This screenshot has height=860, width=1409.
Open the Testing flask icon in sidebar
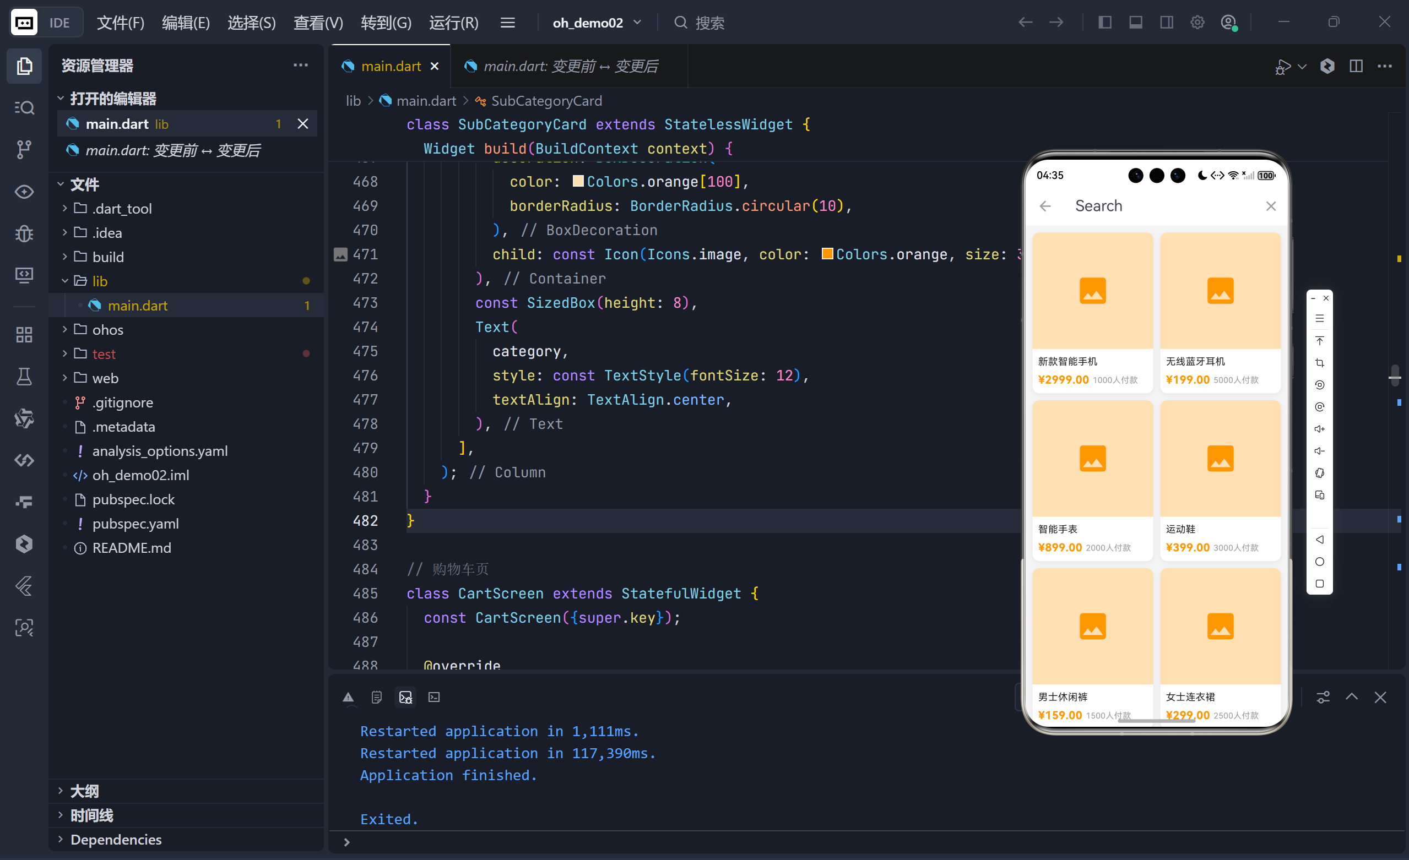(x=24, y=377)
